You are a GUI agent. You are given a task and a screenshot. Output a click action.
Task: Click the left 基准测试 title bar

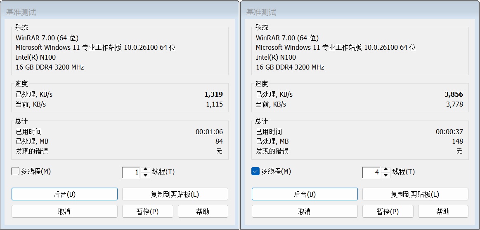[120, 12]
